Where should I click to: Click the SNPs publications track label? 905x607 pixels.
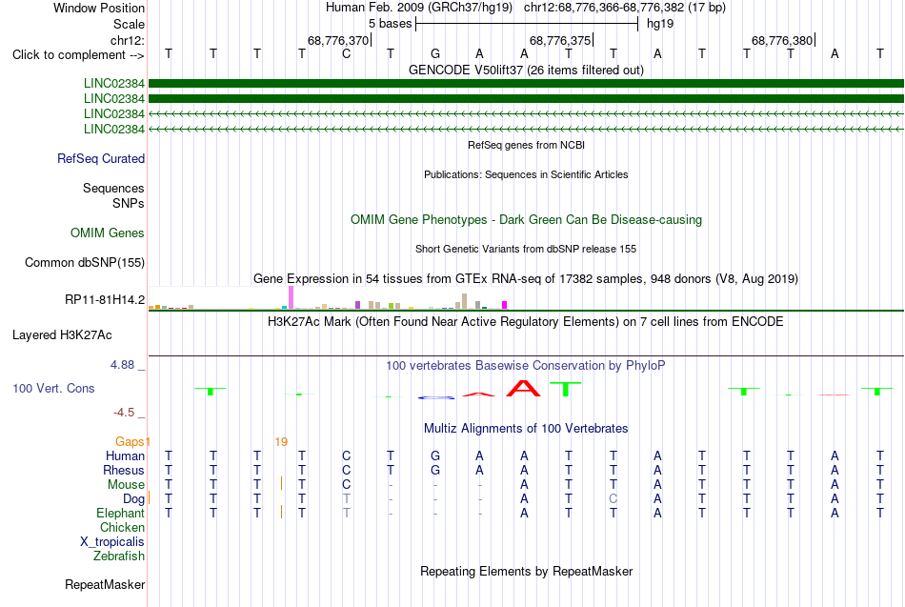[129, 203]
